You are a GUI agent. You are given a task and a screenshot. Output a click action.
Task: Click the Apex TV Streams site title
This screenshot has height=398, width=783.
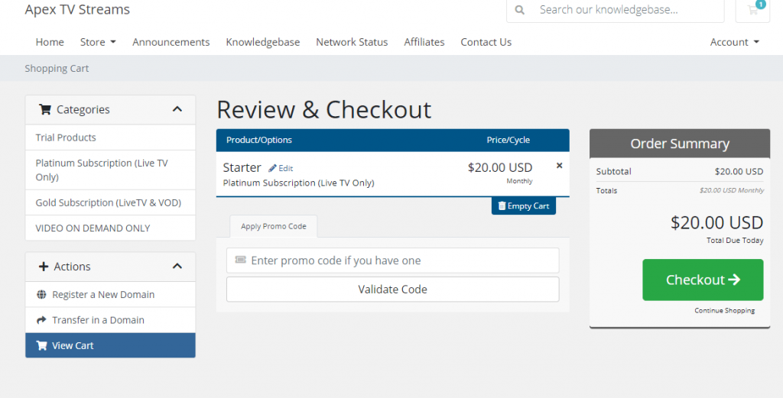[77, 9]
